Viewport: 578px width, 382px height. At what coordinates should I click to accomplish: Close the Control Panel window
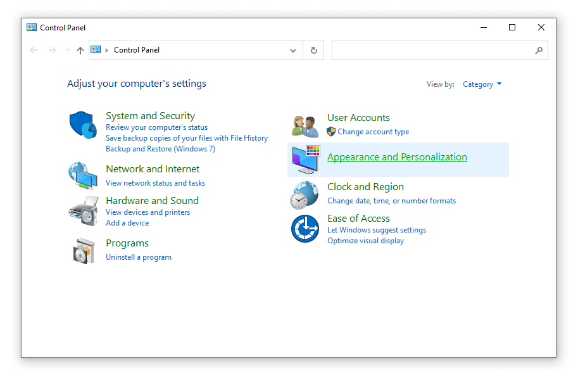click(x=541, y=27)
